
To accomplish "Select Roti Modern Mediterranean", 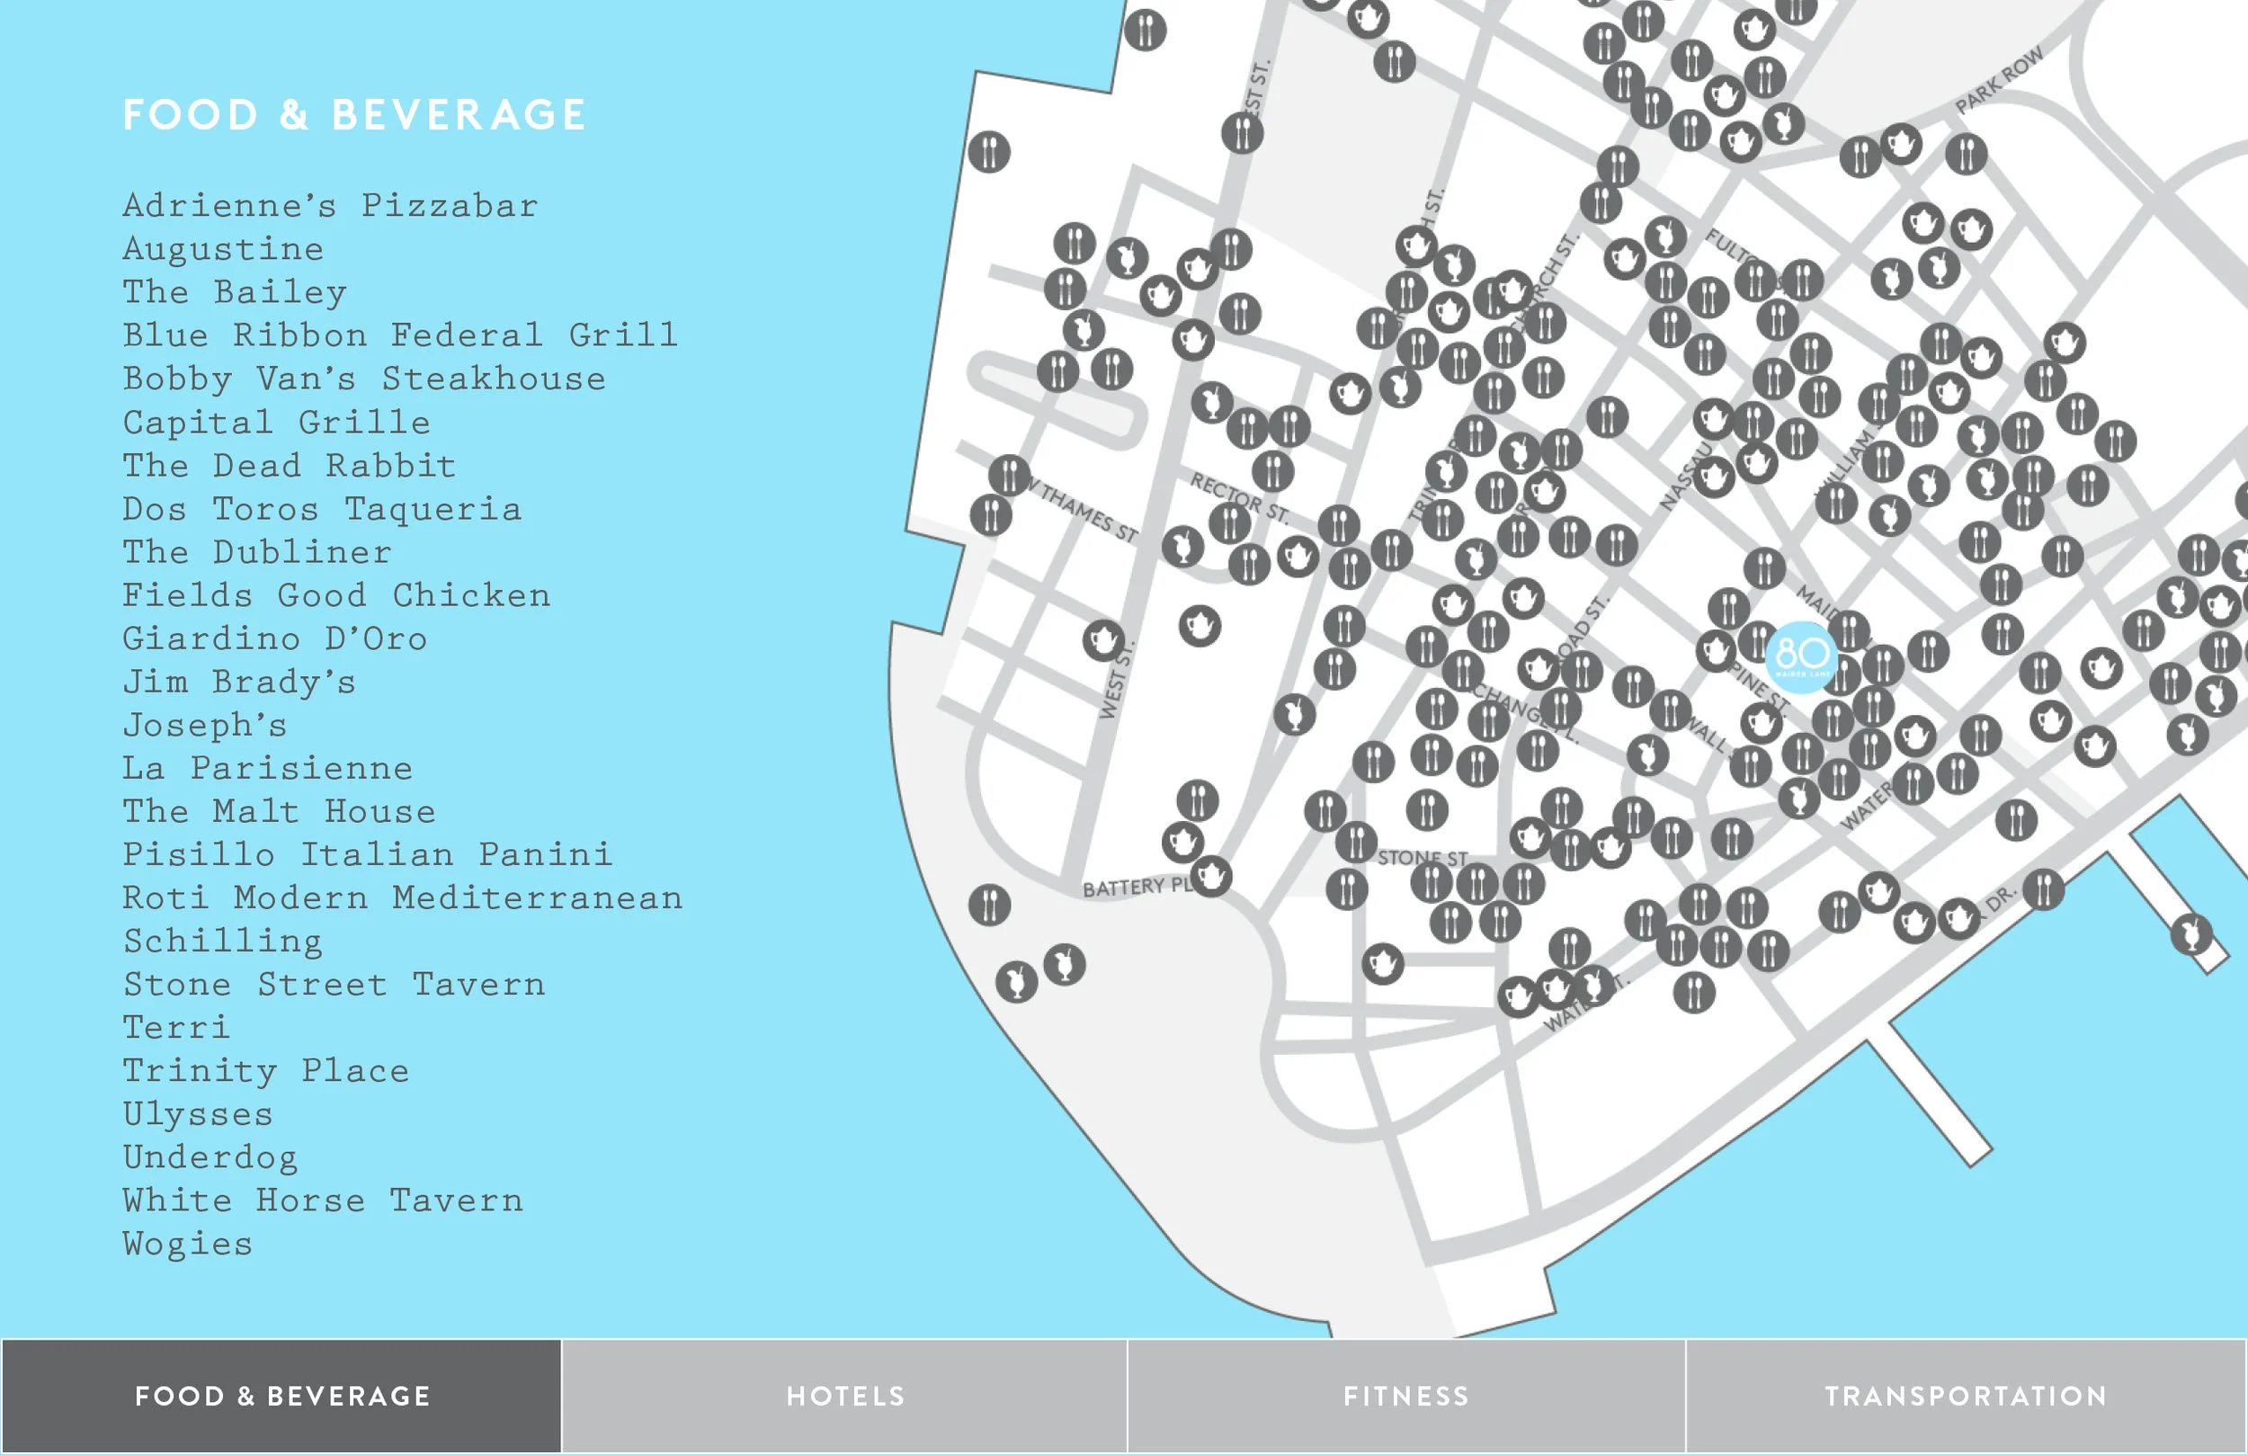I will 404,898.
